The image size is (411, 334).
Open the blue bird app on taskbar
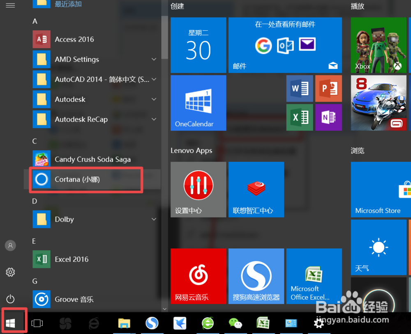[x=180, y=323]
